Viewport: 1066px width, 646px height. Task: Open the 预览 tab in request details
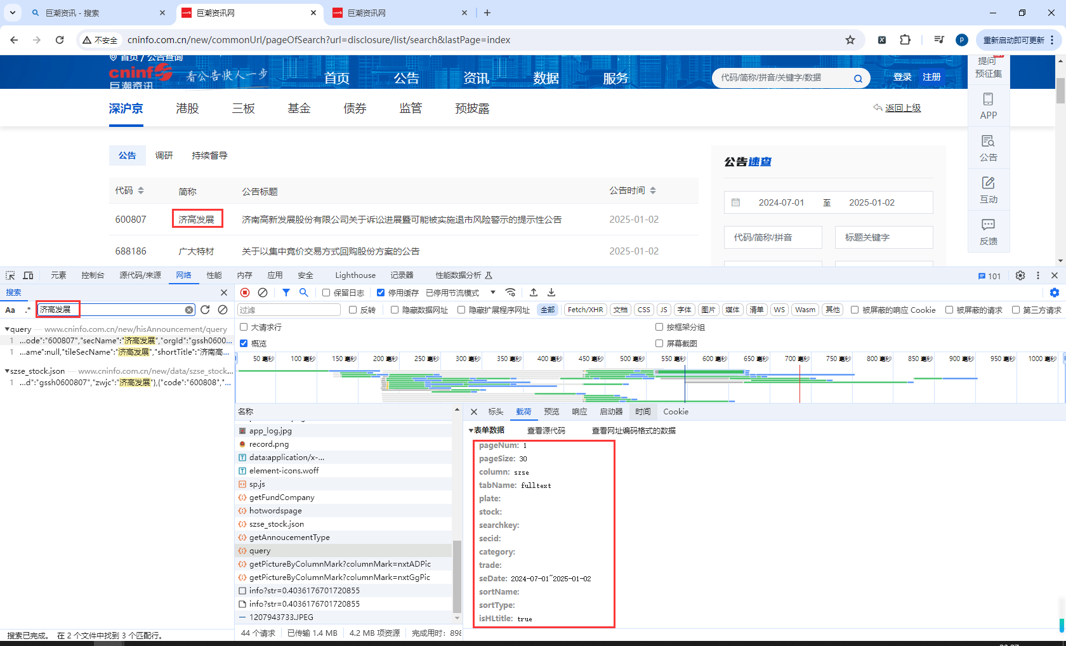[x=551, y=412]
